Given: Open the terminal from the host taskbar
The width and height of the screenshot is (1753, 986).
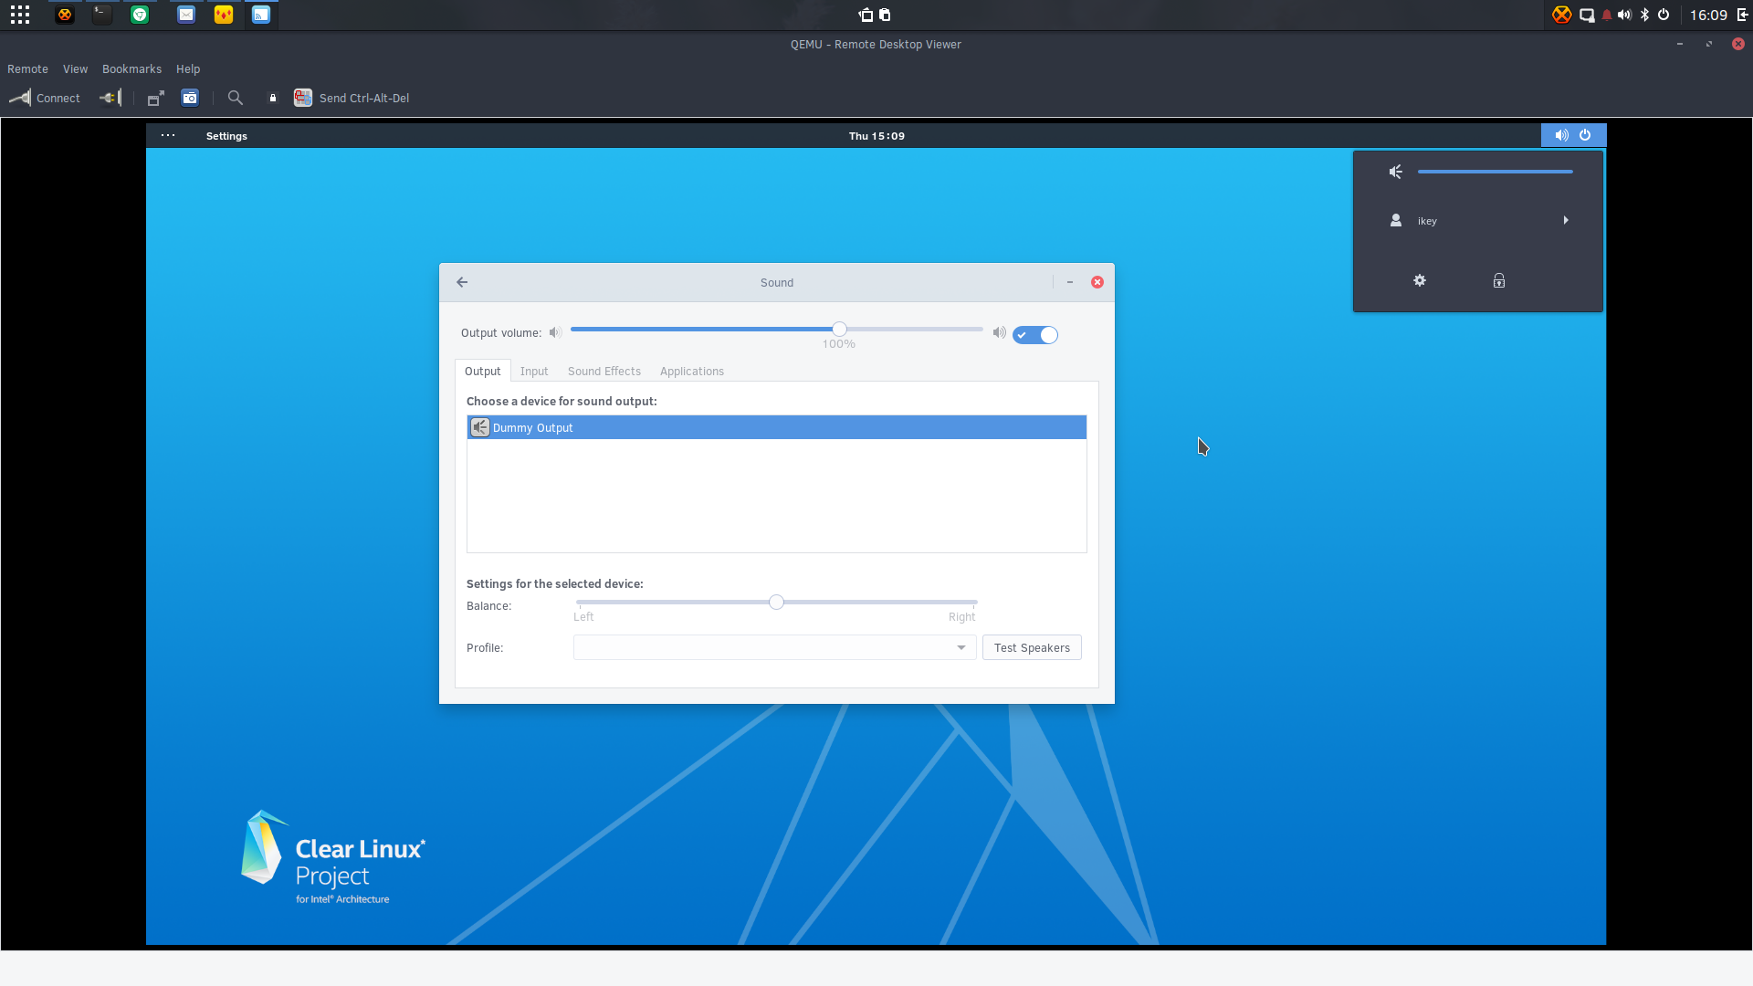Looking at the screenshot, I should (102, 15).
